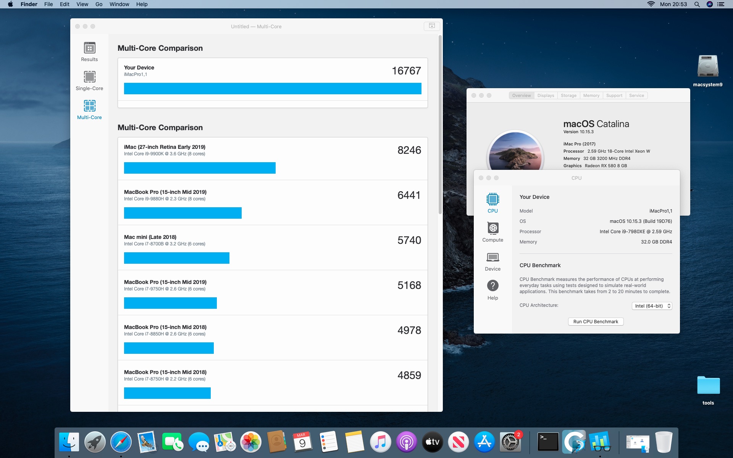The width and height of the screenshot is (733, 458).
Task: Open the Memory tab in About This Mac
Action: click(x=591, y=95)
